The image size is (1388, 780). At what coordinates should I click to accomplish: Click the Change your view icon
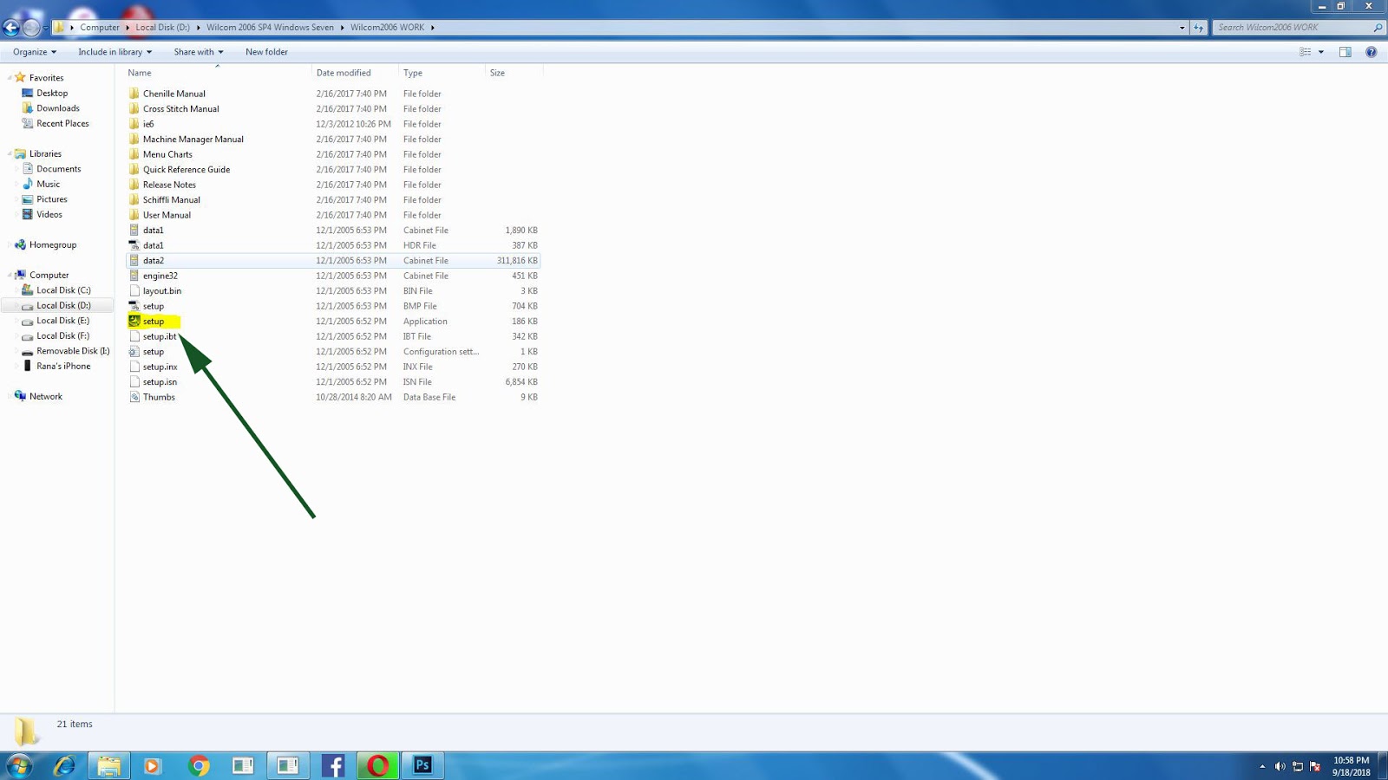click(1305, 52)
